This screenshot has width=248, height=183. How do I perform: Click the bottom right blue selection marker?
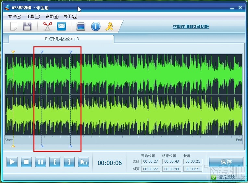[70, 146]
